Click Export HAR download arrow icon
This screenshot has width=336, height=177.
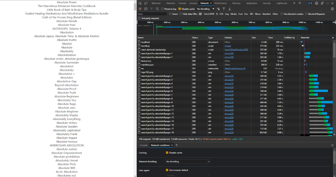coord(230,9)
